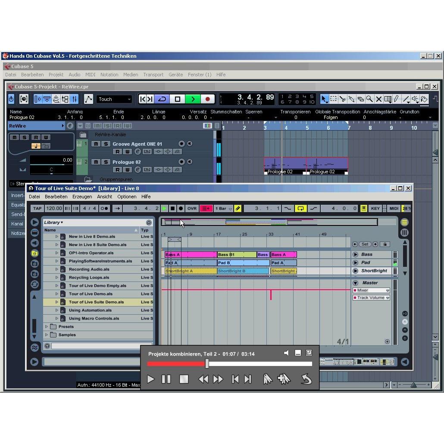
Task: Click Live's MIDI map mode button
Action: 394,208
